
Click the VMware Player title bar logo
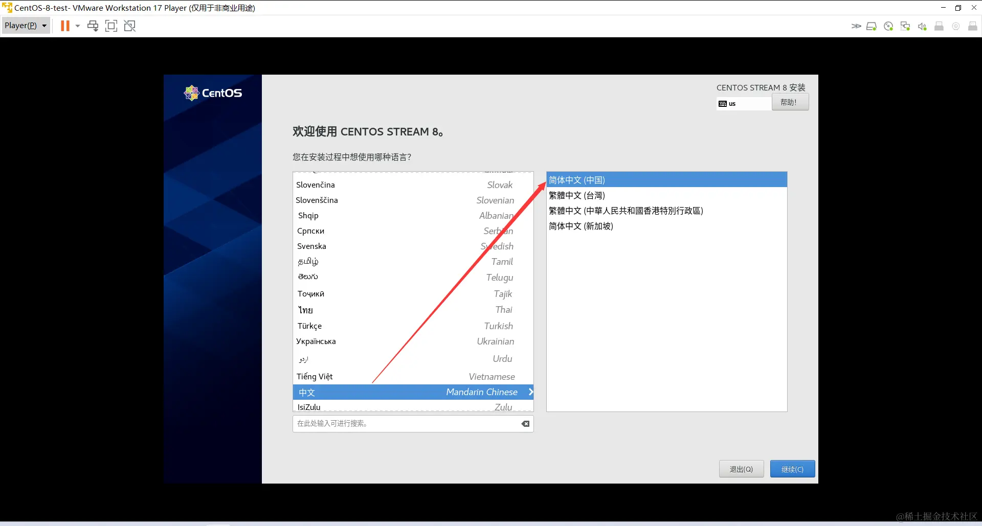point(7,8)
